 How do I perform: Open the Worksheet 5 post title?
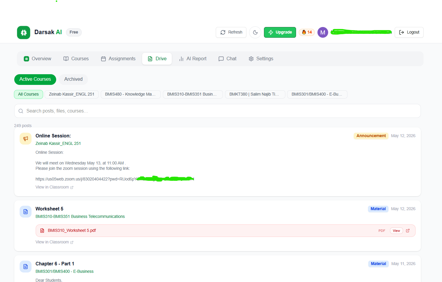tap(49, 209)
